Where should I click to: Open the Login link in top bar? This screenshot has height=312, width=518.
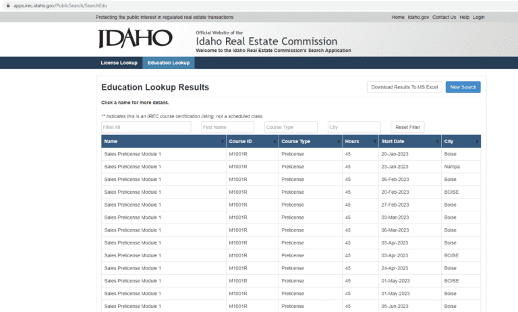(479, 17)
